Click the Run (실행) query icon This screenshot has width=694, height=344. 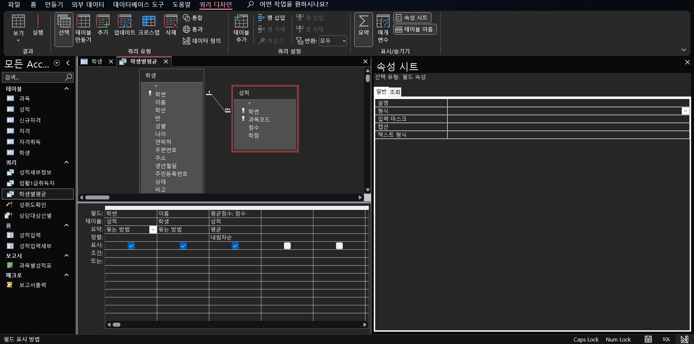tap(38, 25)
